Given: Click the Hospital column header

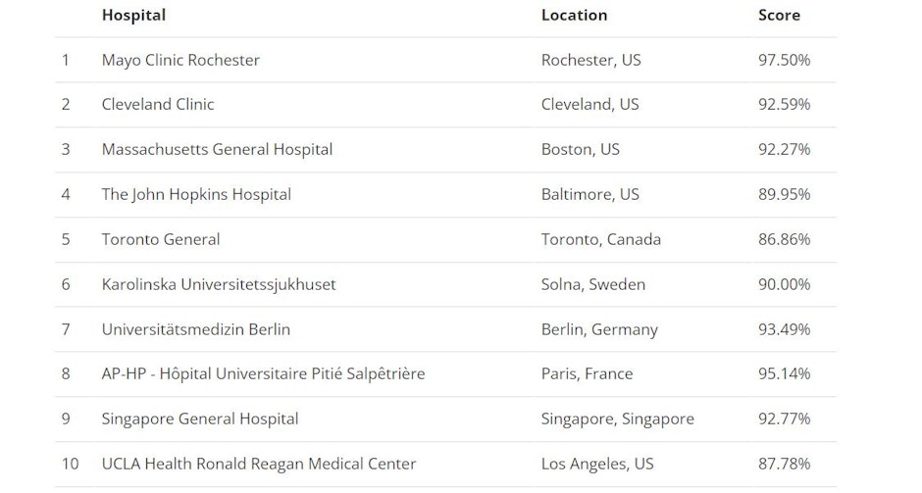Looking at the screenshot, I should (x=133, y=16).
